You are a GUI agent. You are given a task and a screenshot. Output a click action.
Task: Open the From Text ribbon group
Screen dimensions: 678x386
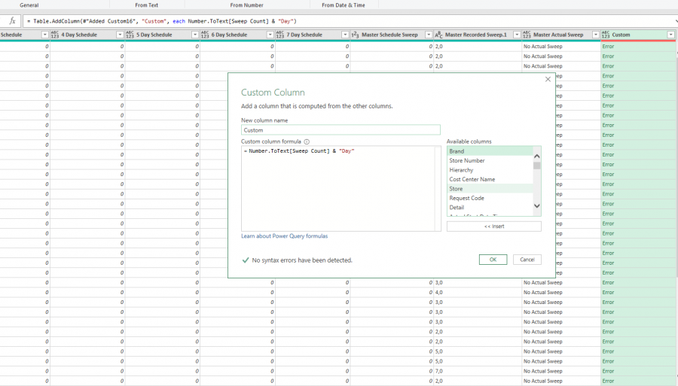click(147, 5)
